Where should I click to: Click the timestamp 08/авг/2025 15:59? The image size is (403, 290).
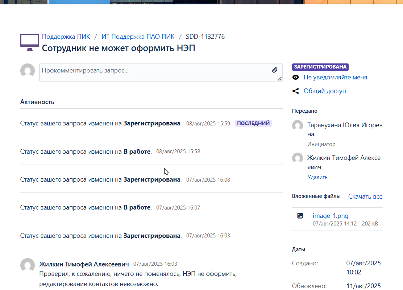pos(208,124)
